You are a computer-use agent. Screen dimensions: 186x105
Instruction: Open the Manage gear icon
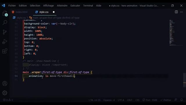point(5,93)
